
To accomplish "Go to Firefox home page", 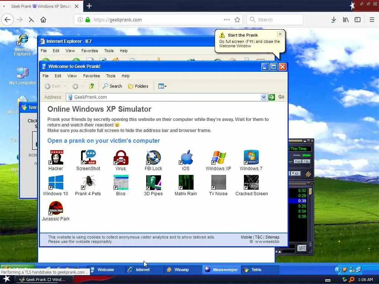I will (43, 20).
